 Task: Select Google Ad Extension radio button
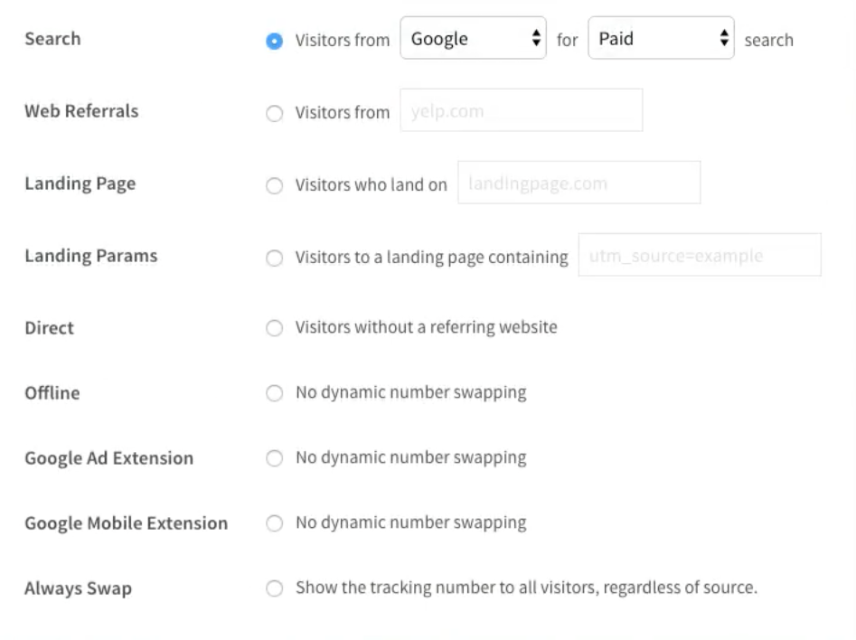[x=274, y=457]
